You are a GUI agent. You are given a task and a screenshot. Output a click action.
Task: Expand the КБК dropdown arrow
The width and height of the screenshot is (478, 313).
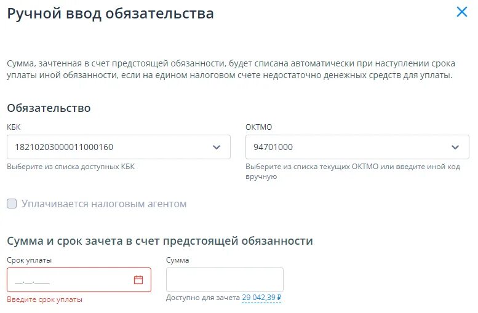(x=217, y=147)
